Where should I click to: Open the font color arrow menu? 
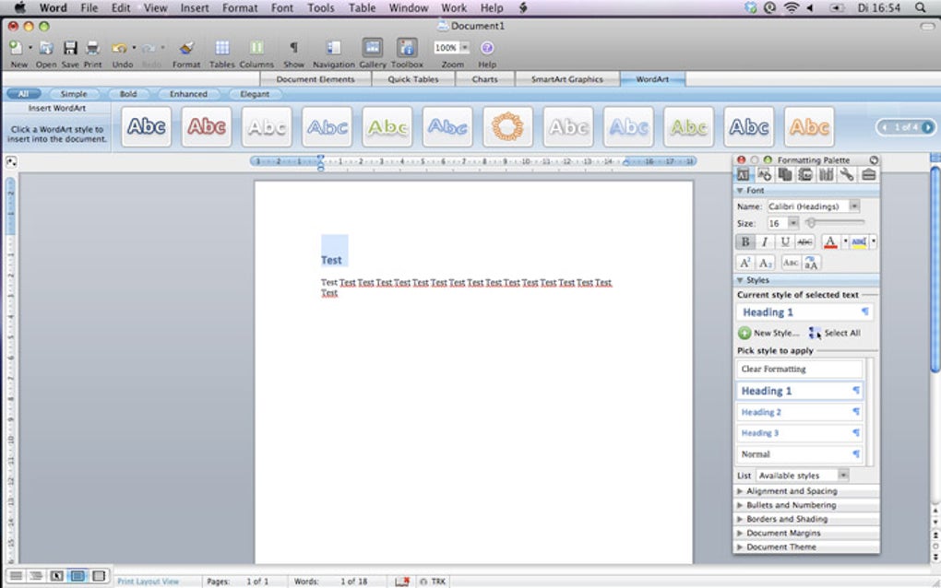coord(845,241)
